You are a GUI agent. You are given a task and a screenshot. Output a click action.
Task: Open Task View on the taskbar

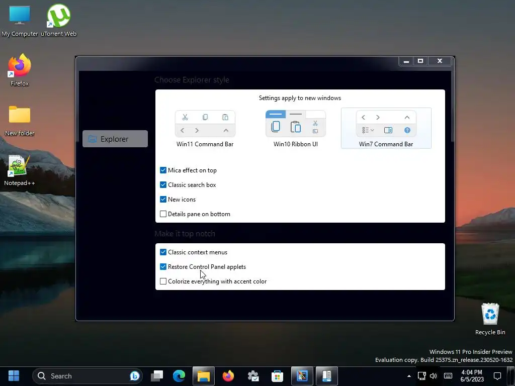[157, 376]
